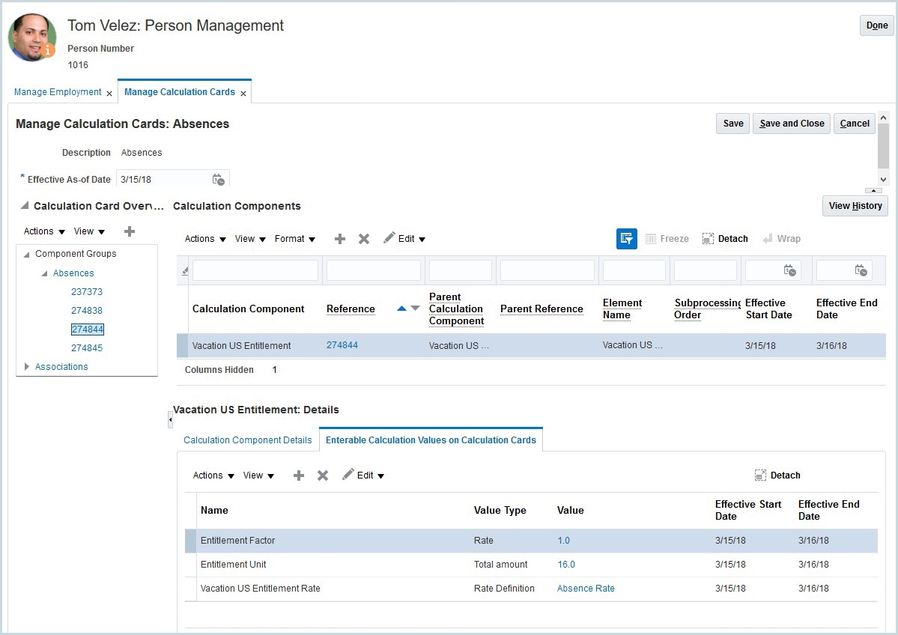The width and height of the screenshot is (898, 635).
Task: Click Save and Close button
Action: (792, 124)
